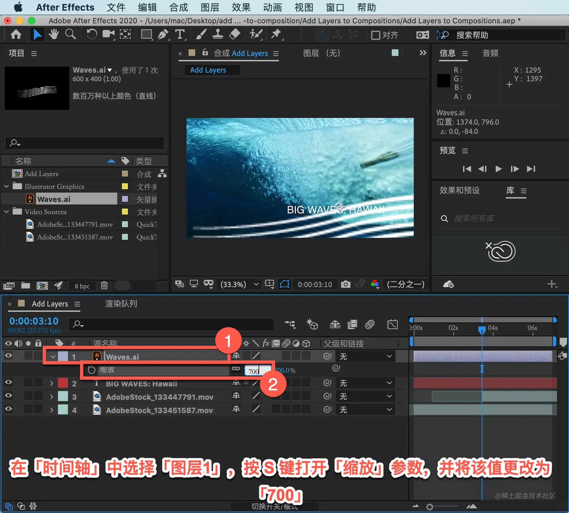
Task: Open the Composition Mini-Flowchart icon
Action: point(290,324)
